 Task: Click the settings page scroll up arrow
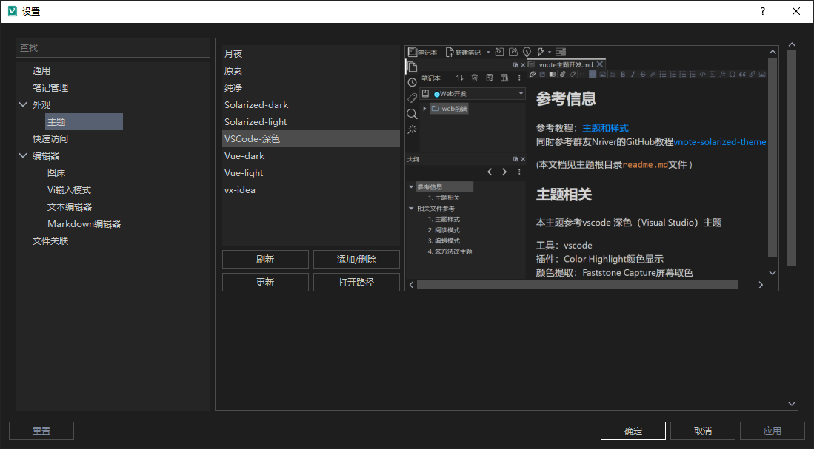coord(792,44)
